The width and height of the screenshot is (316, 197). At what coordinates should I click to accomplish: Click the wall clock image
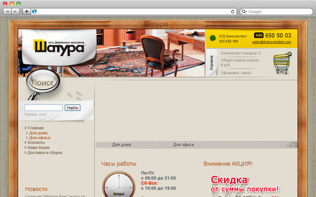119,184
